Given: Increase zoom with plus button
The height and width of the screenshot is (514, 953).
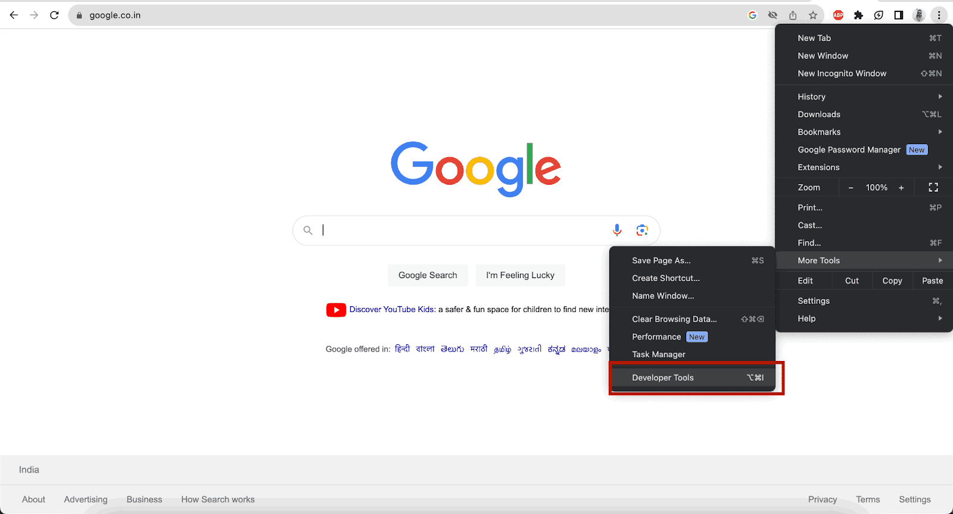Looking at the screenshot, I should pyautogui.click(x=901, y=188).
